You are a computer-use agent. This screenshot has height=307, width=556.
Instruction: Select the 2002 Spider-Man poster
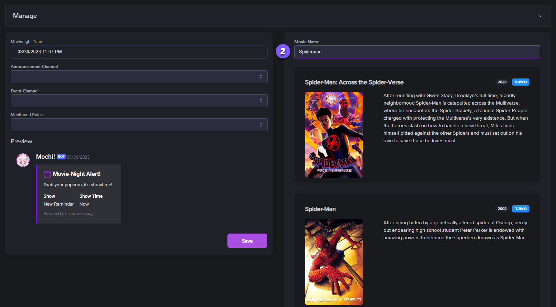pos(334,262)
